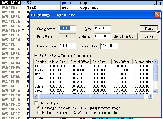Toggle Fix Raw Size & Offset checkbox

point(36,55)
